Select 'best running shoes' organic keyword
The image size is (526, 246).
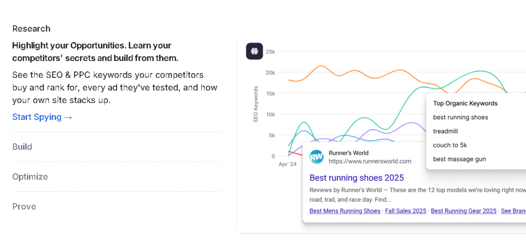point(460,117)
